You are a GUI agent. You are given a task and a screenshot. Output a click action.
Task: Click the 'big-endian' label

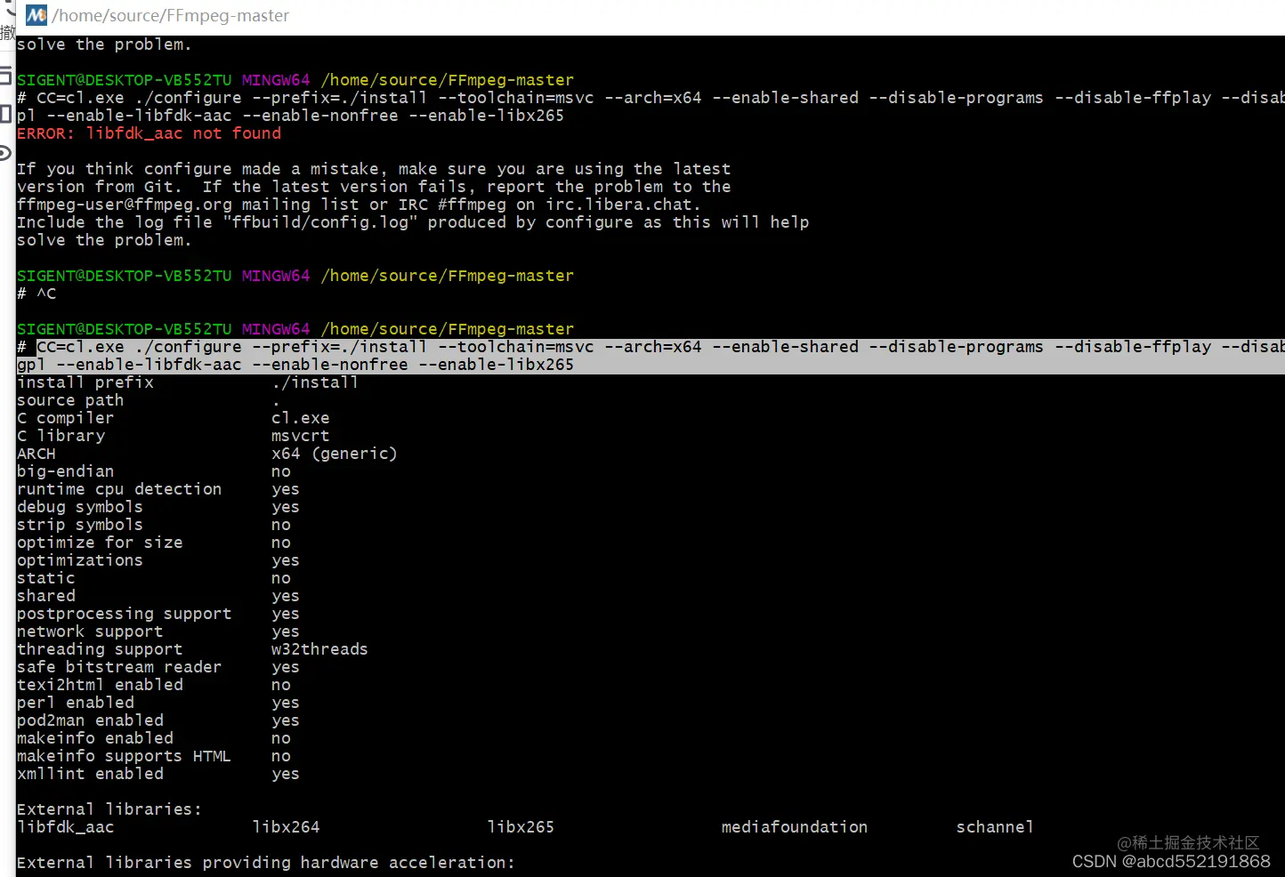coord(66,471)
